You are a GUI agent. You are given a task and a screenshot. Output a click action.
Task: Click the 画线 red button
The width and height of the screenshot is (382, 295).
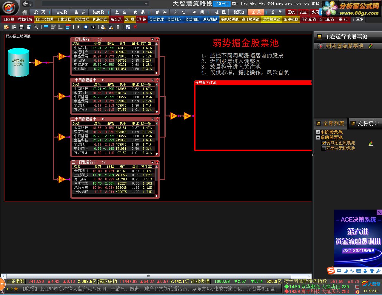click(291, 12)
